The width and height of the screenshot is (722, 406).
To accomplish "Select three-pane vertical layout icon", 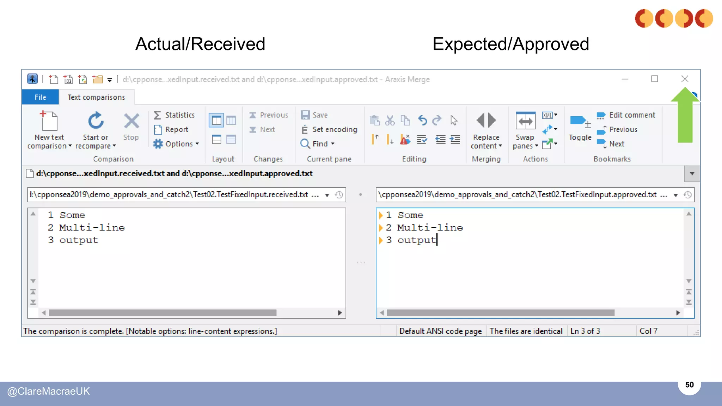I will (x=231, y=121).
